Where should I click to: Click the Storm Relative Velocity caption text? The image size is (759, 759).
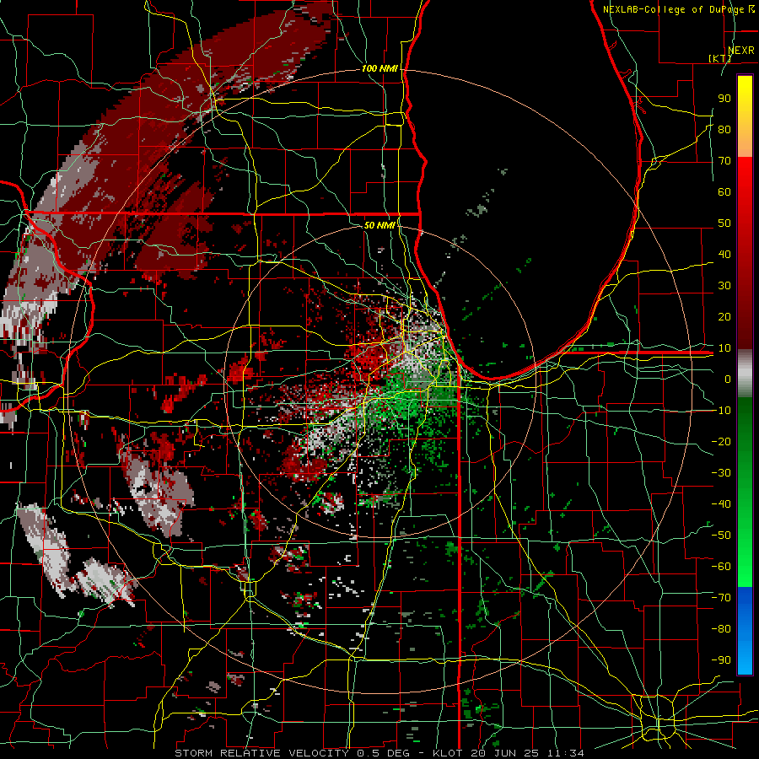tap(379, 753)
